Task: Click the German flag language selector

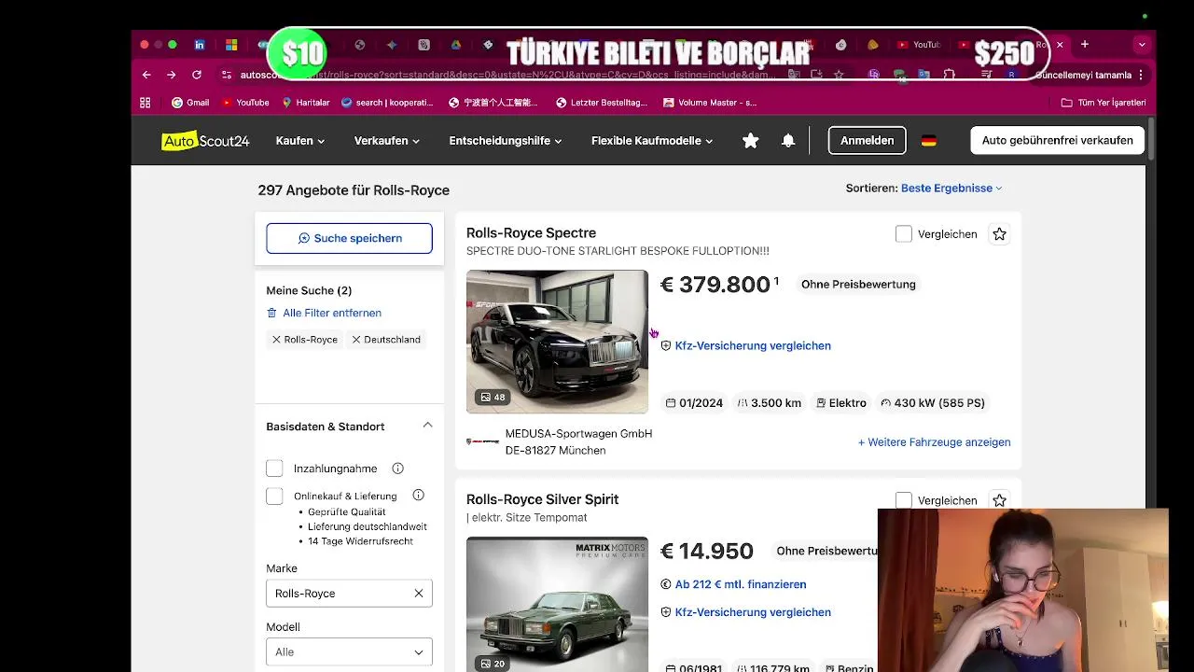Action: tap(928, 141)
